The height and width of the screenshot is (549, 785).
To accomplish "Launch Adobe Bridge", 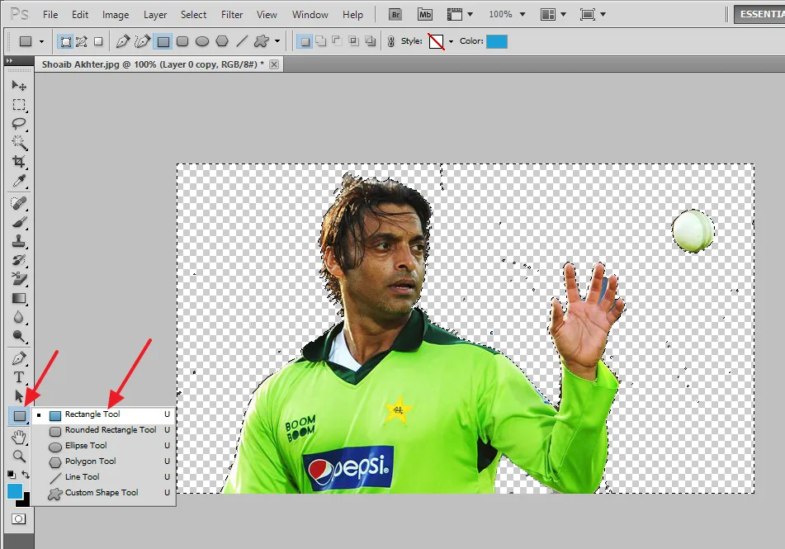I will [395, 15].
